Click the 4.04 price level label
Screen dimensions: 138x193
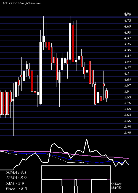(x=128, y=79)
